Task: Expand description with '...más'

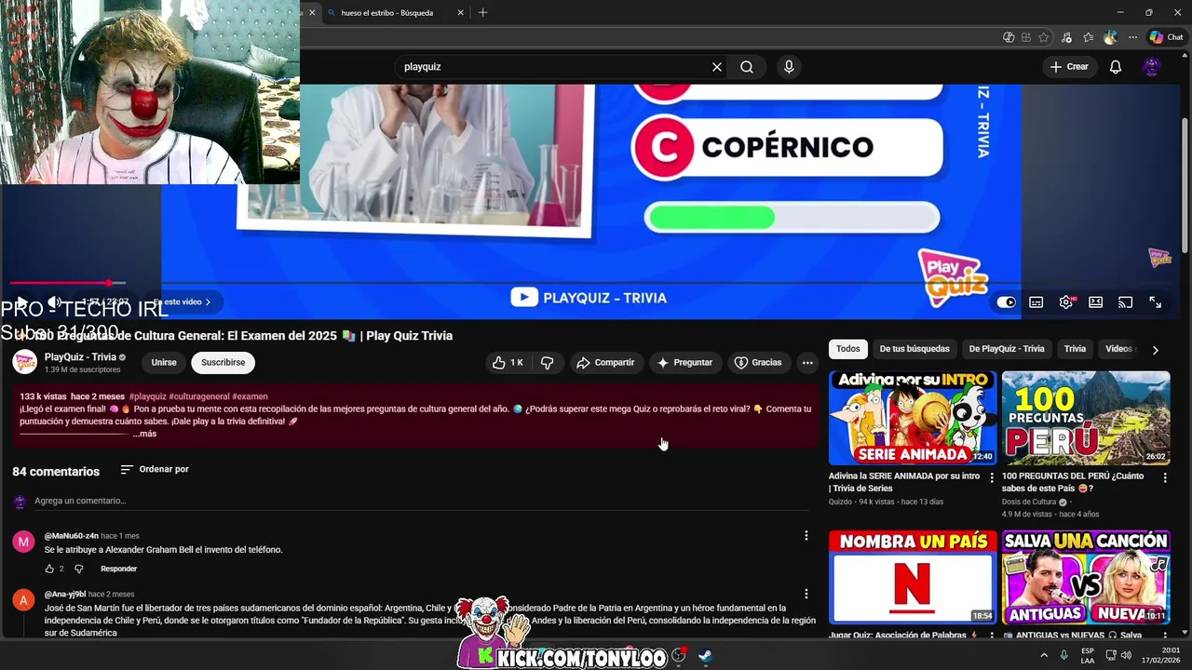Action: [x=144, y=434]
